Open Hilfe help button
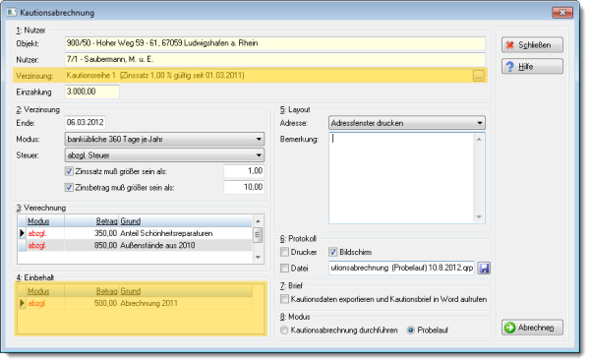 coord(532,67)
